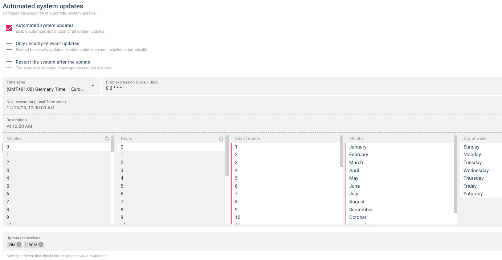Enable Restart the system after update
Image resolution: width=502 pixels, height=260 pixels.
[9, 65]
